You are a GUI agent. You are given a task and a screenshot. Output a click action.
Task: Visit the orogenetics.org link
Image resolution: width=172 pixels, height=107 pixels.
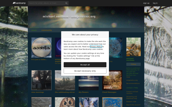click(132, 80)
